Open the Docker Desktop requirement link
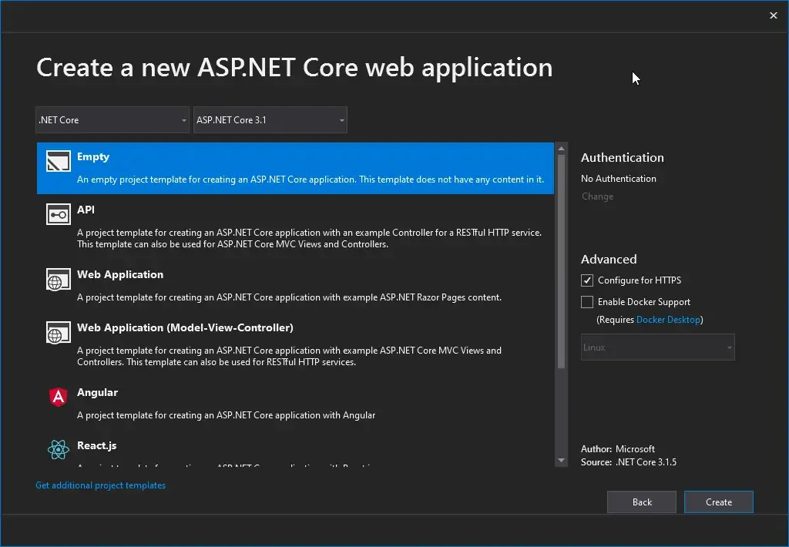The image size is (789, 547). coord(668,319)
